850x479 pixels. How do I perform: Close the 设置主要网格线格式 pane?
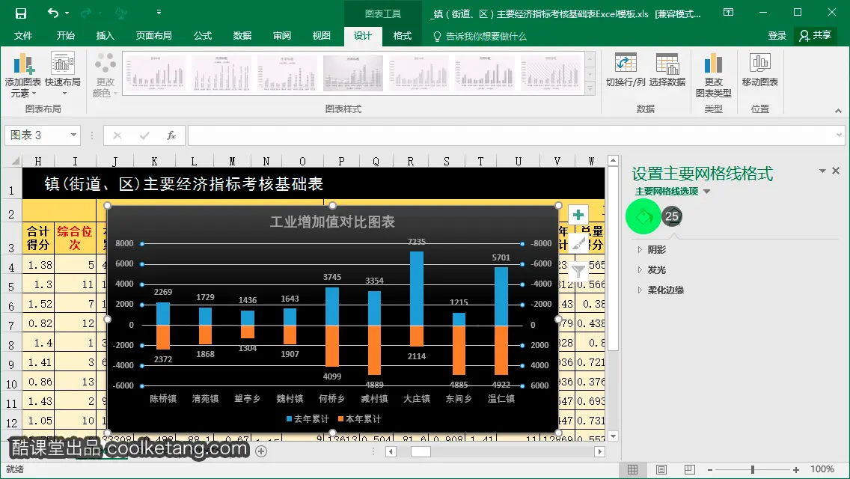[836, 171]
